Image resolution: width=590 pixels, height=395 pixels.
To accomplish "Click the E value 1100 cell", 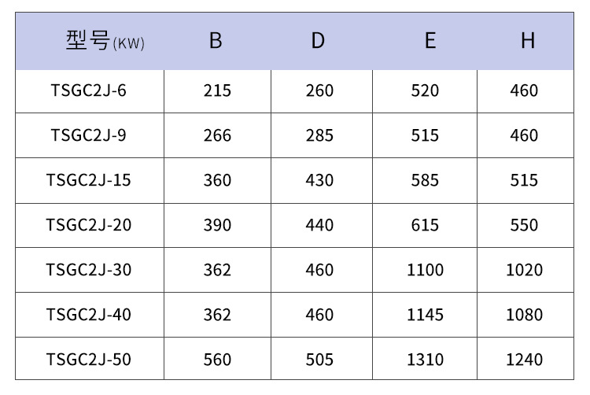I will 425,270.
